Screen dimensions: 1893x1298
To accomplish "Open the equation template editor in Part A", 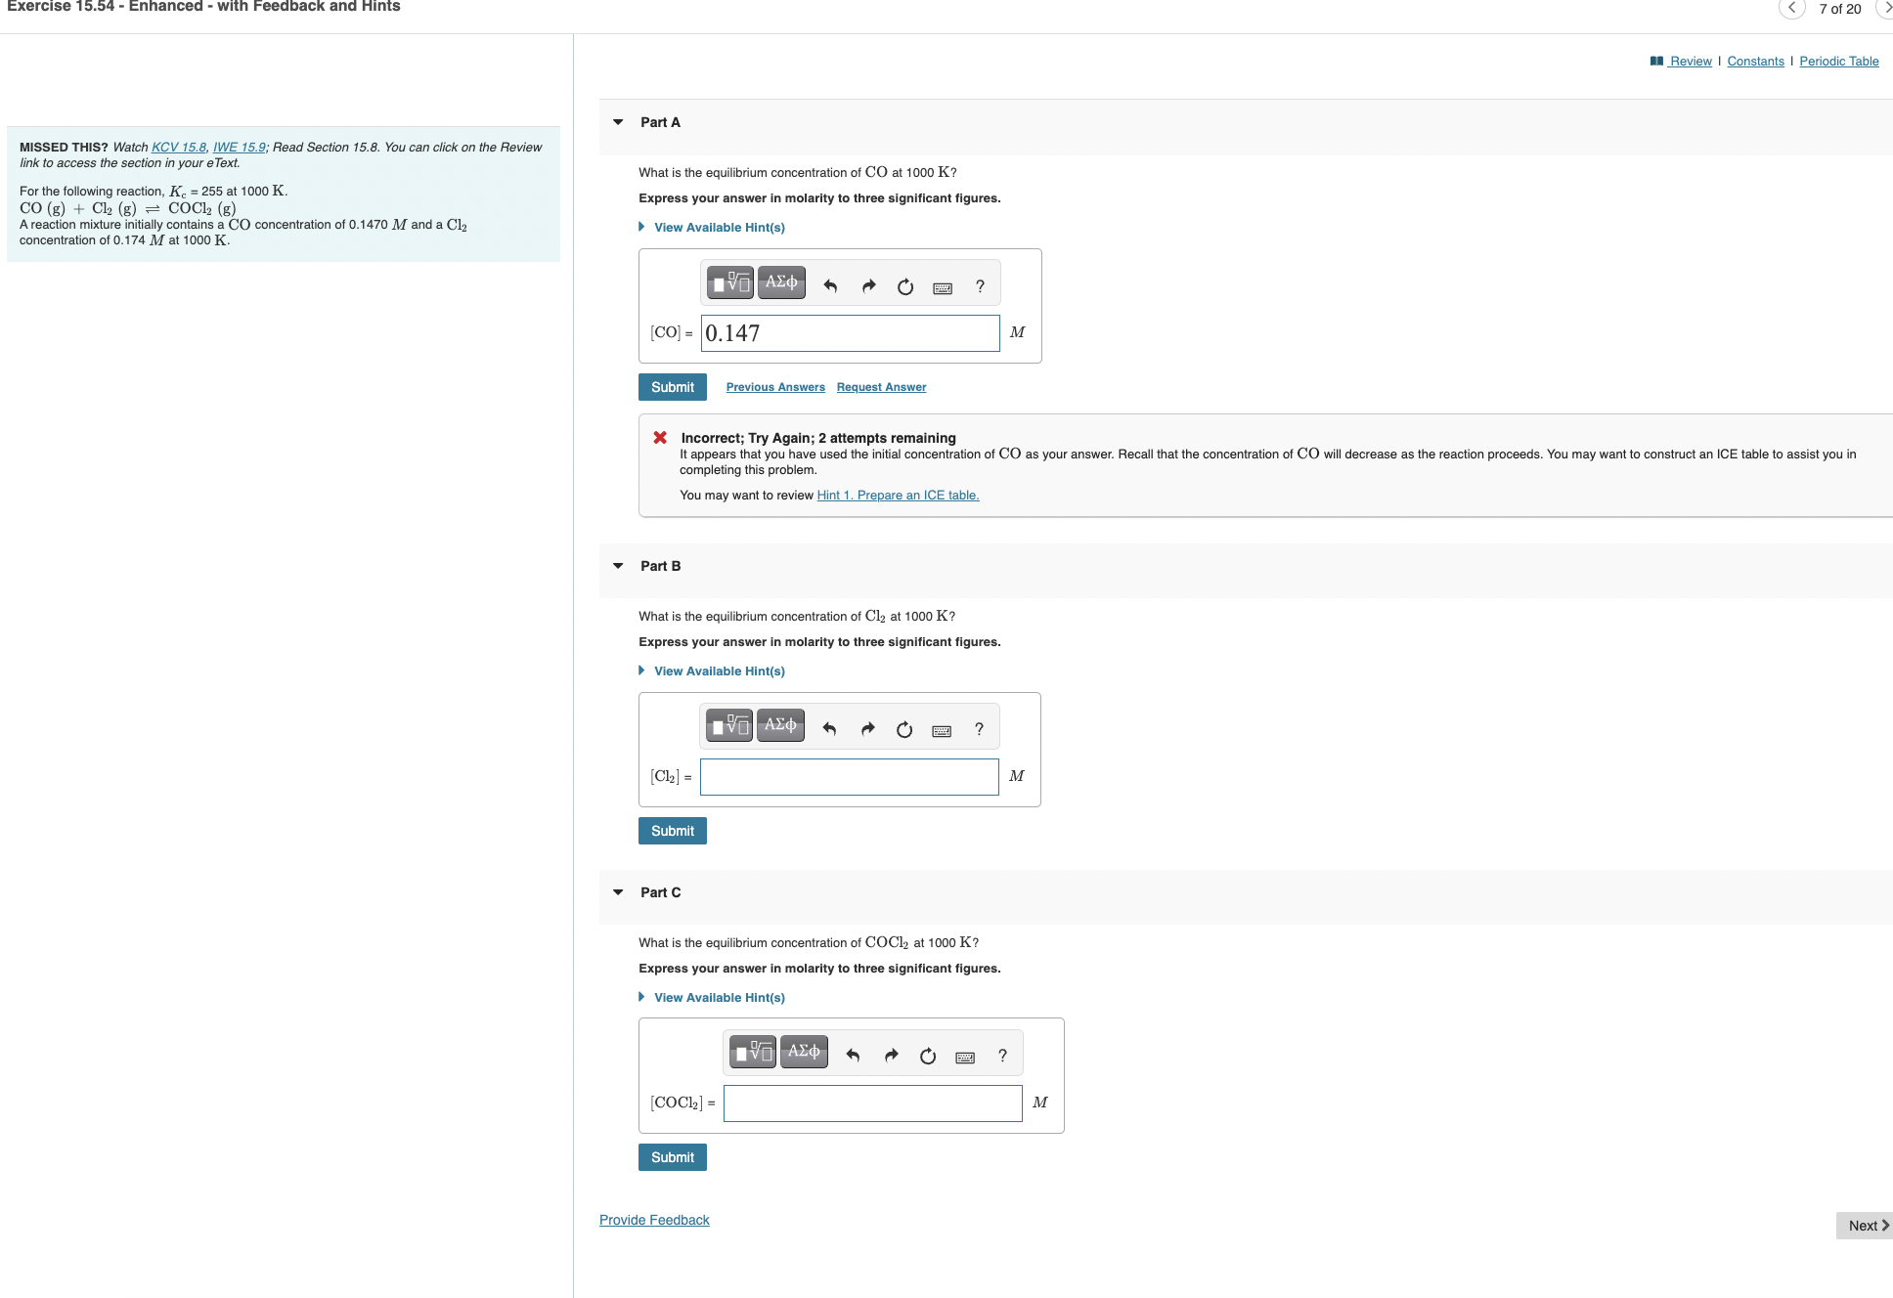I will point(729,282).
